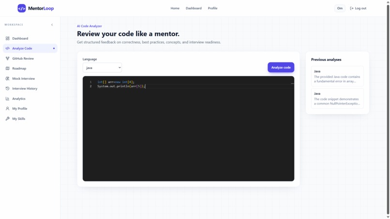
Task: Open Analytics sidebar entry
Action: pos(30,99)
